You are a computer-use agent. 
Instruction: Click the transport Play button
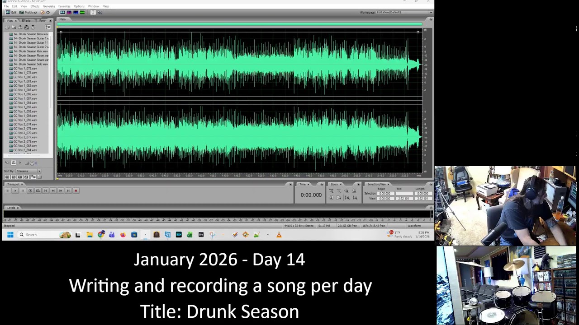pos(15,190)
